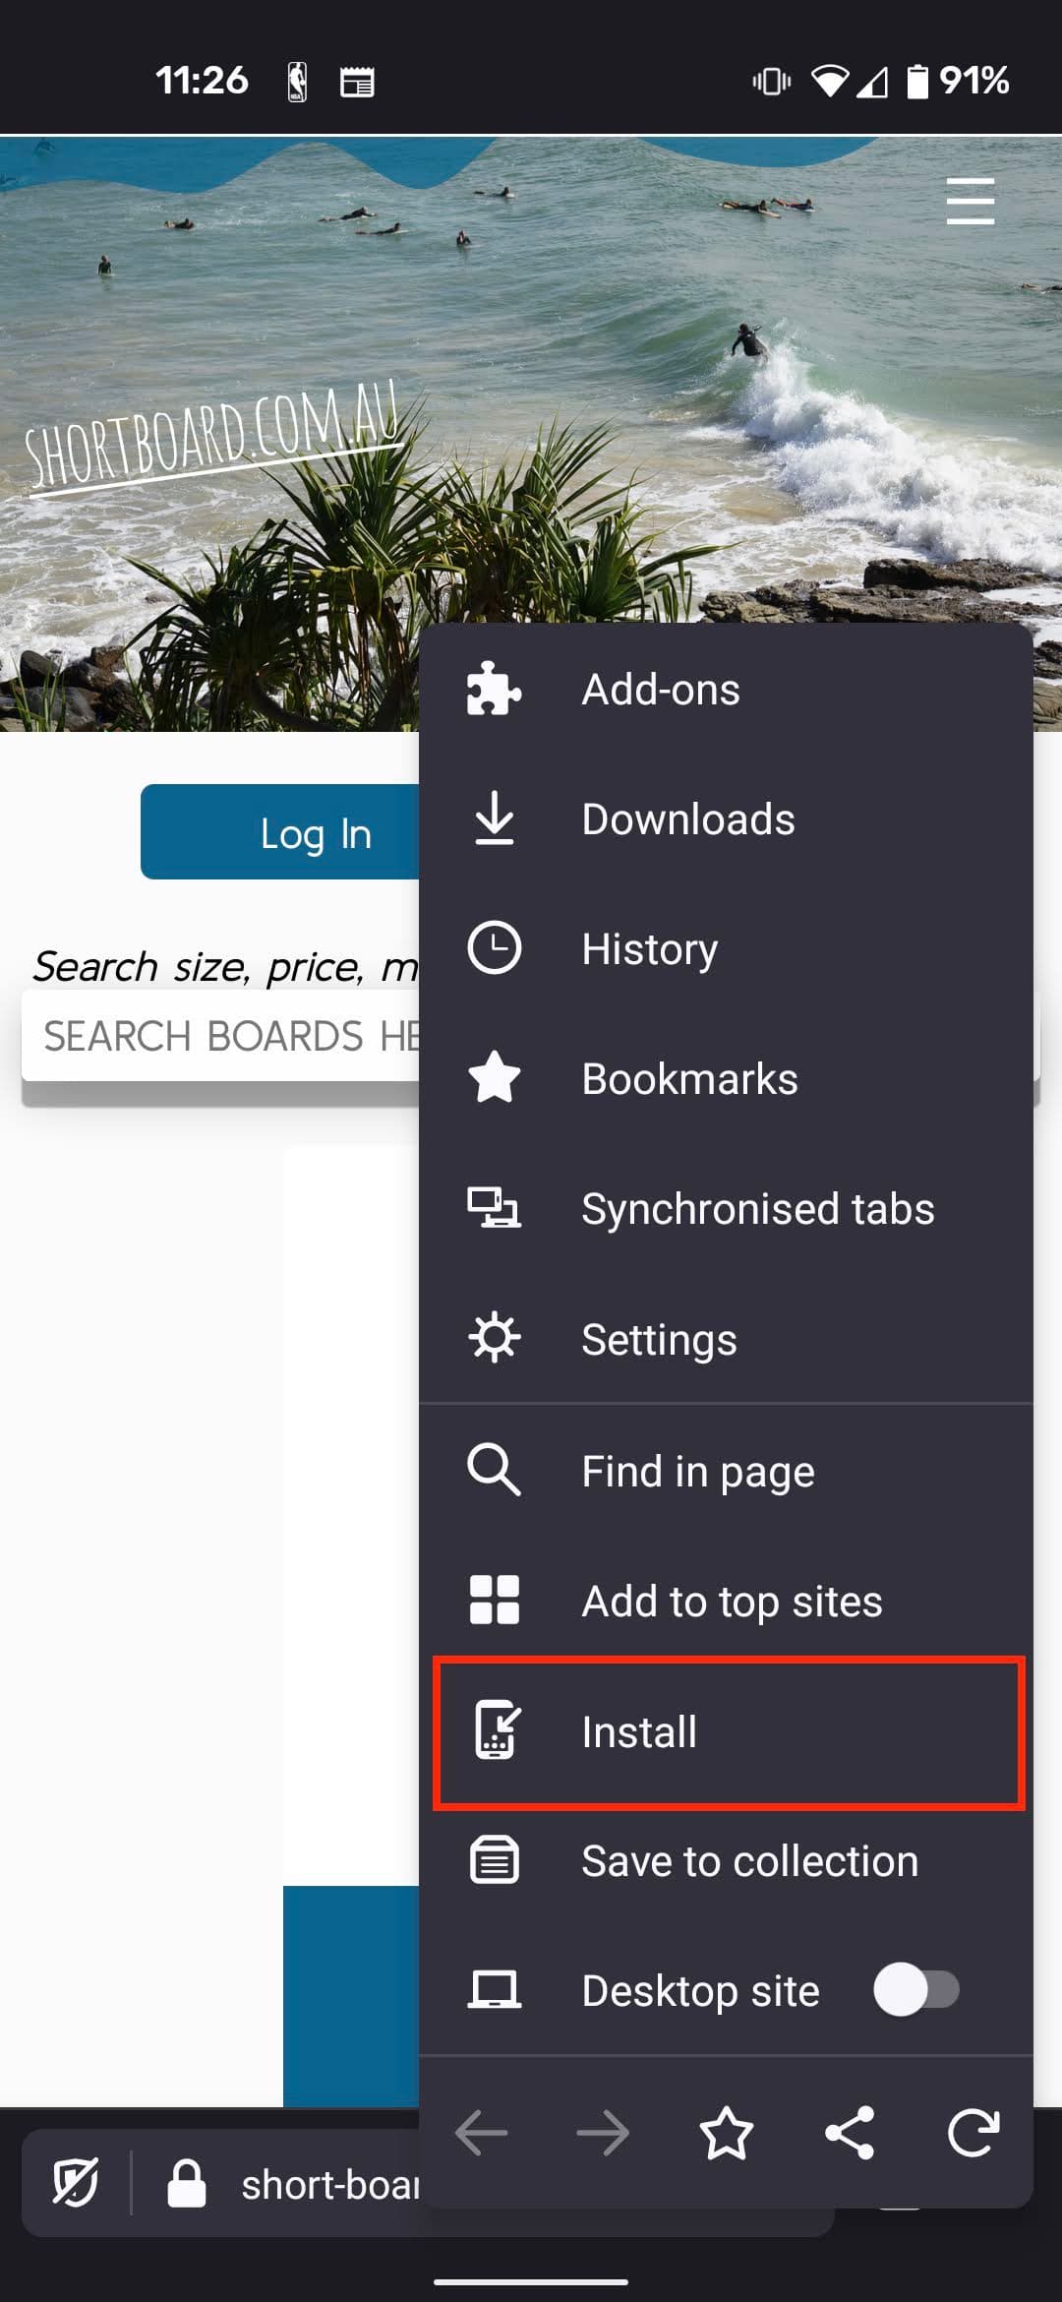Tap the Wi-Fi status icon
The width and height of the screenshot is (1062, 2302).
click(829, 82)
